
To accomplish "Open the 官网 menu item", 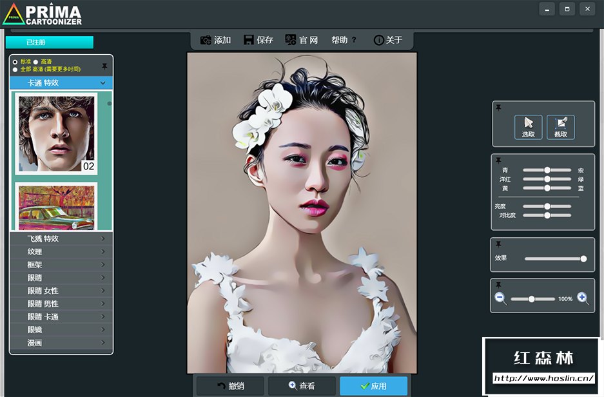I will pyautogui.click(x=302, y=40).
